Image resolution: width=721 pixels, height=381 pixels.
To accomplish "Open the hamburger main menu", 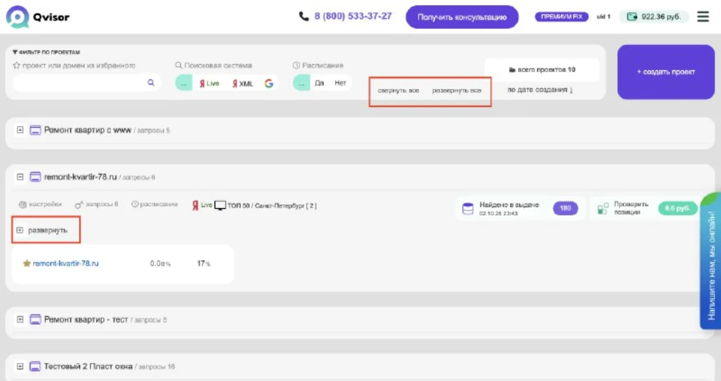I will click(x=703, y=17).
